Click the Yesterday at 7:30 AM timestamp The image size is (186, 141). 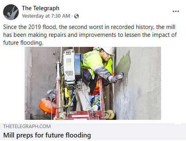pyautogui.click(x=46, y=16)
